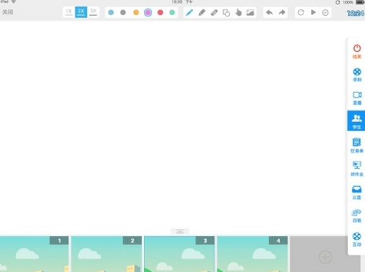Click the circular refresh icon
This screenshot has height=272, width=365.
(301, 12)
